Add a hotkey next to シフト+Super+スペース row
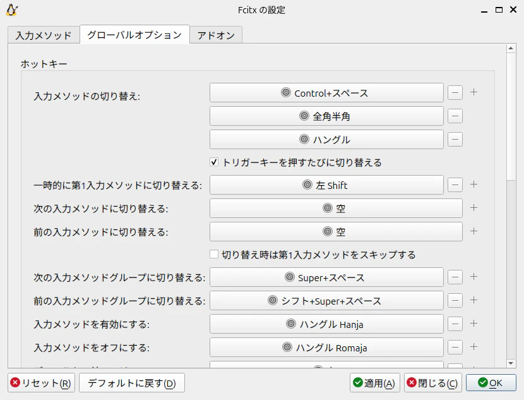Screen dimensions: 524x400 pos(473,300)
